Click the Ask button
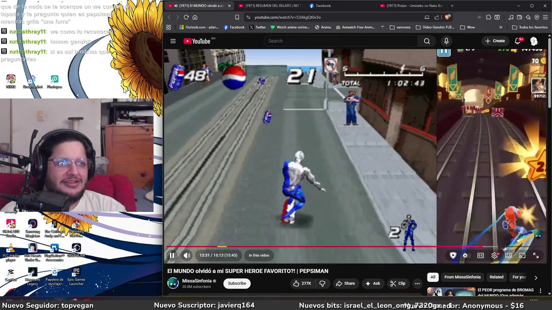This screenshot has width=552, height=310. coord(373,283)
